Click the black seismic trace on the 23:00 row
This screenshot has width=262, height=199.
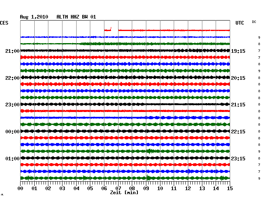[x=125, y=104]
